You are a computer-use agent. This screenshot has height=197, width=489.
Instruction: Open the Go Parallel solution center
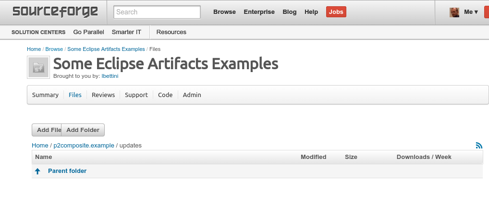click(x=88, y=32)
